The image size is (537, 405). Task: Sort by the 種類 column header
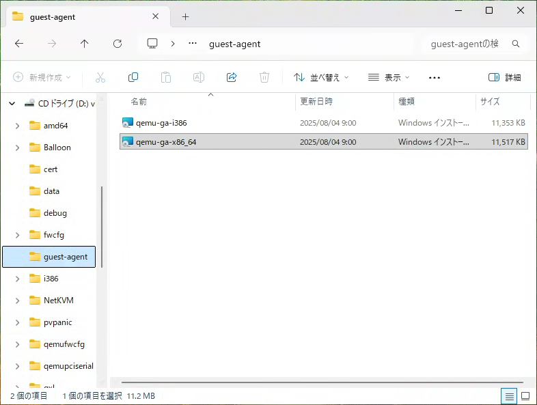click(407, 102)
